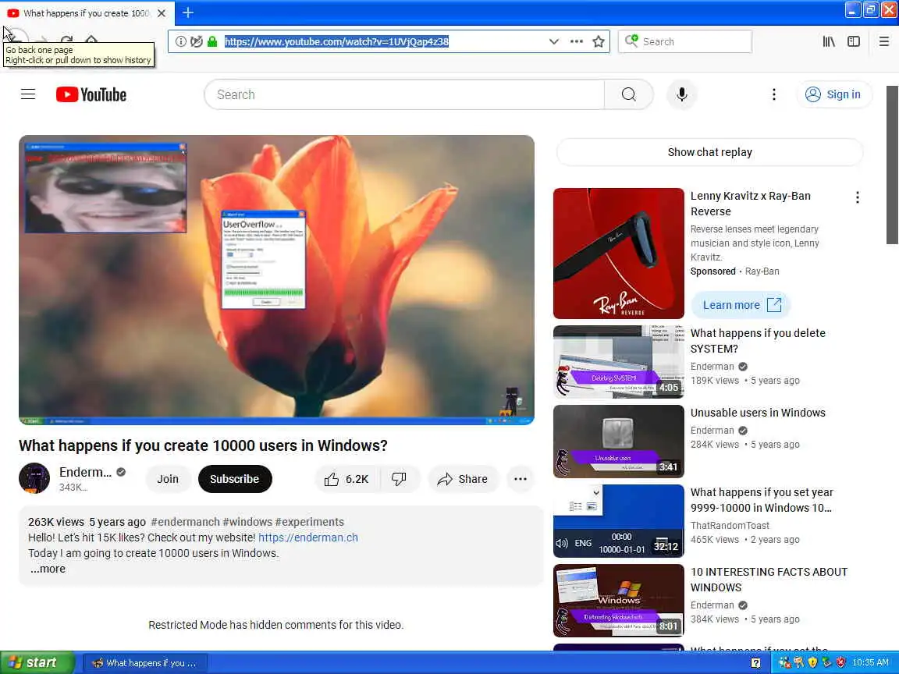Open the #windows hashtag

pyautogui.click(x=247, y=522)
